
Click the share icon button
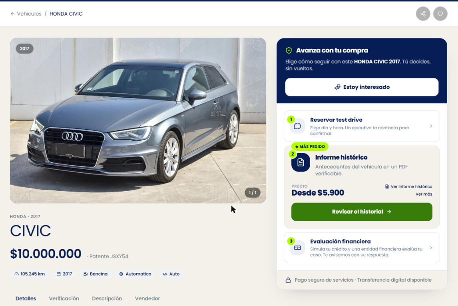pos(423,14)
